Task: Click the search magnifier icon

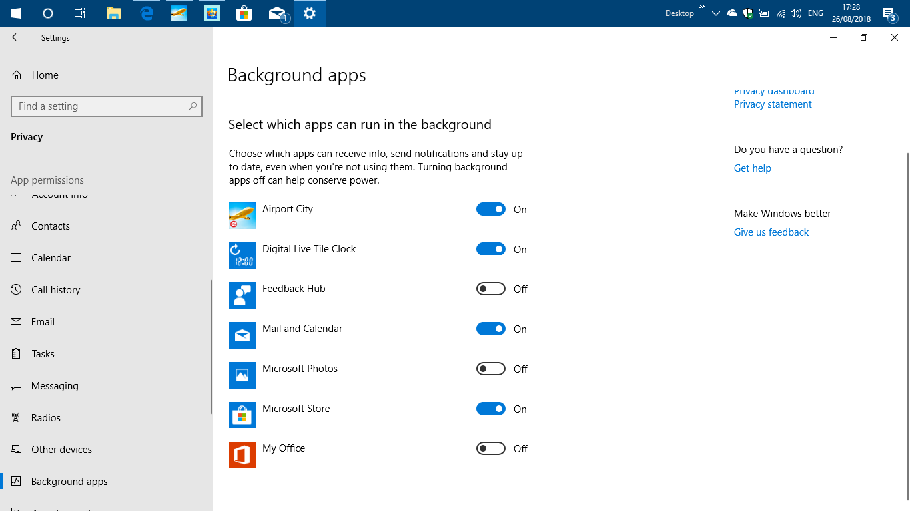Action: point(193,106)
